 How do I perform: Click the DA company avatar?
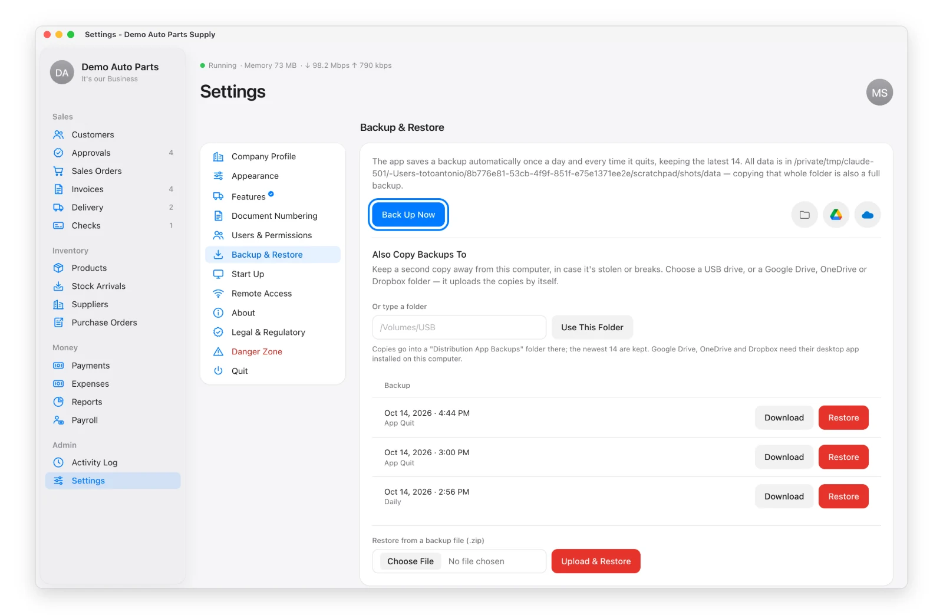tap(62, 73)
